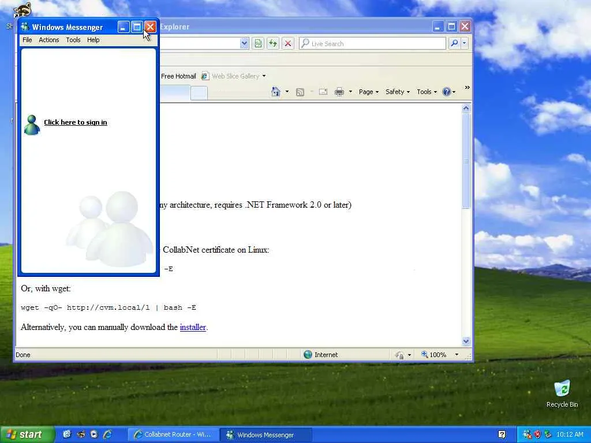
Task: Launch the first Quick Launch icon
Action: [x=67, y=434]
